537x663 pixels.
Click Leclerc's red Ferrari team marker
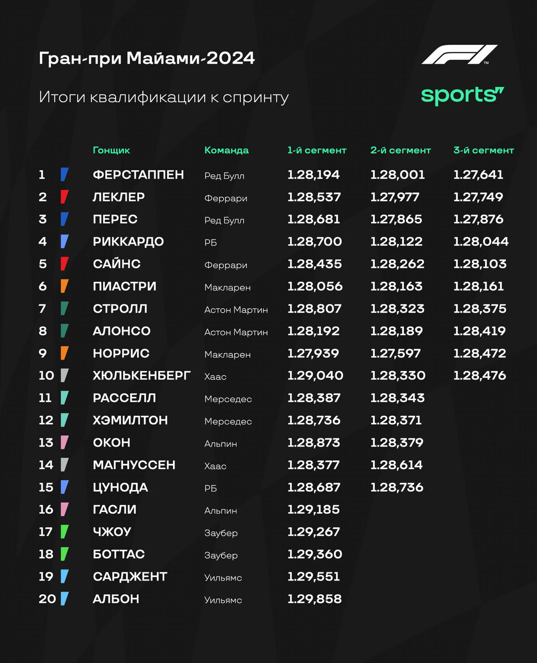(65, 197)
